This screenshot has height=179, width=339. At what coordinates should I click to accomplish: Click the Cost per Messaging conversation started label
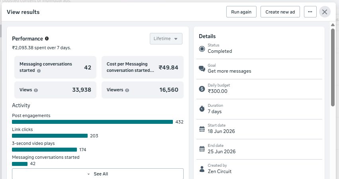pyautogui.click(x=130, y=67)
